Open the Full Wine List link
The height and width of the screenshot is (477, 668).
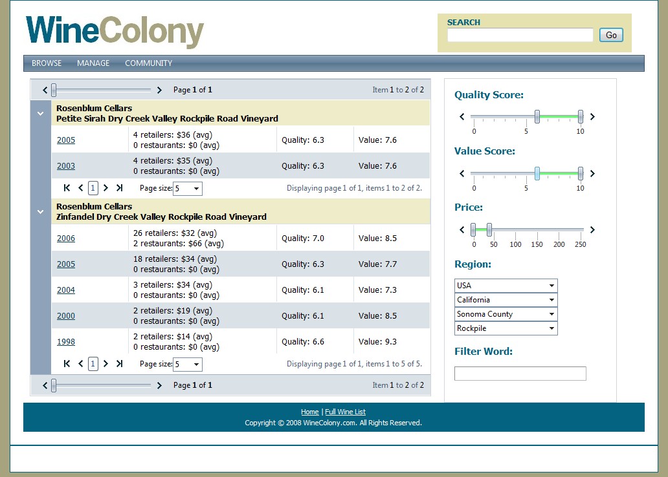point(345,412)
